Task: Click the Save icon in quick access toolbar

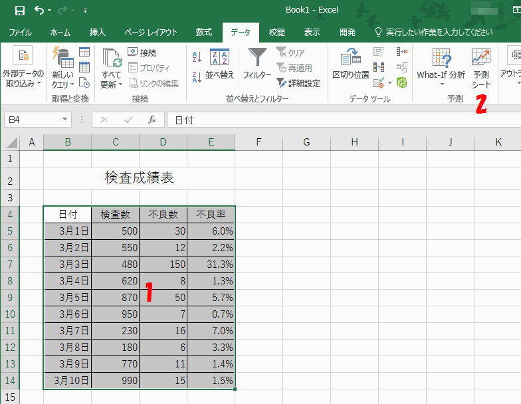Action: [x=20, y=11]
